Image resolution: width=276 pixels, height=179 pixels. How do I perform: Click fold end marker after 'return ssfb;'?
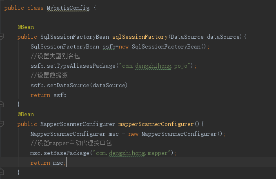(1, 104)
